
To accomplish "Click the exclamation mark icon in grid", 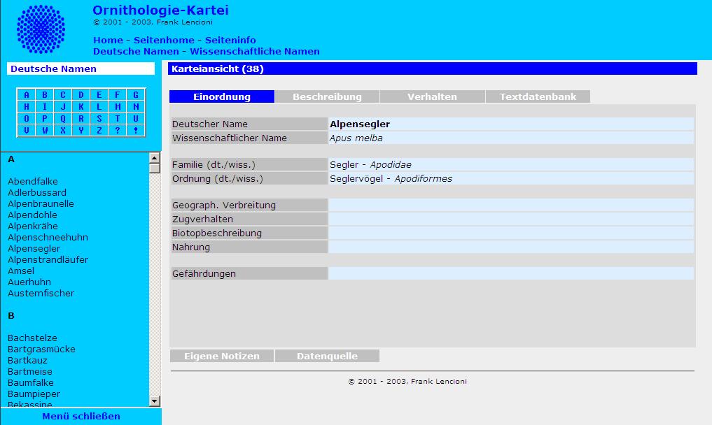I will pos(136,130).
